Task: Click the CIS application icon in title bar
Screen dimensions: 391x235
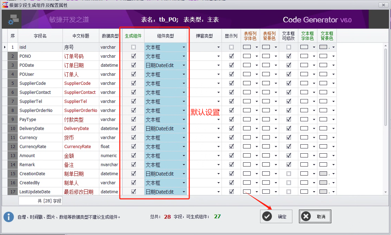Action: point(5,5)
